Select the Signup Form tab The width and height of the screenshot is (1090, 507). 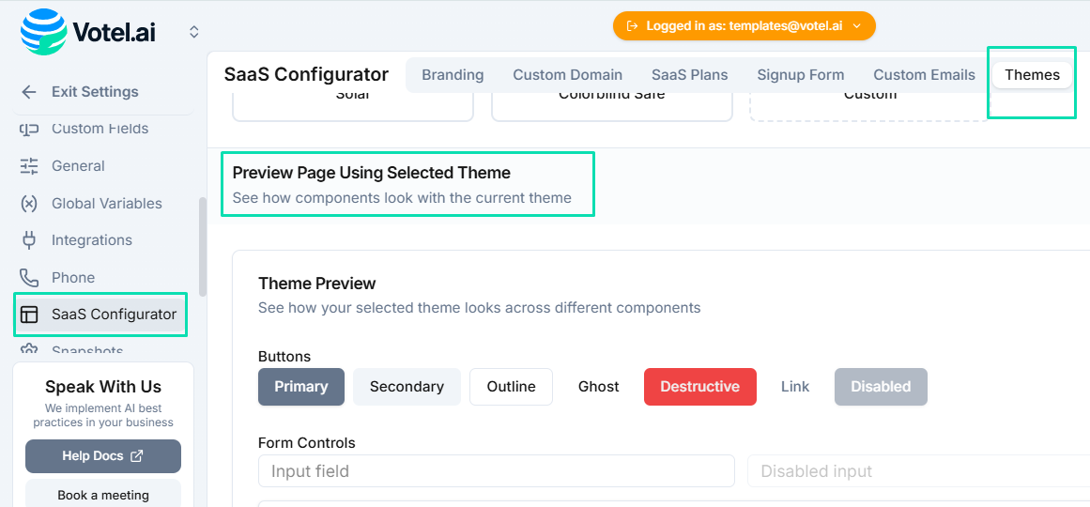(x=800, y=75)
